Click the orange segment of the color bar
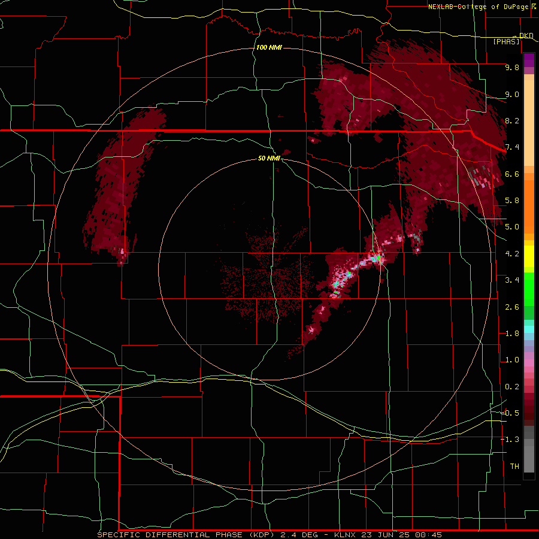 click(529, 203)
